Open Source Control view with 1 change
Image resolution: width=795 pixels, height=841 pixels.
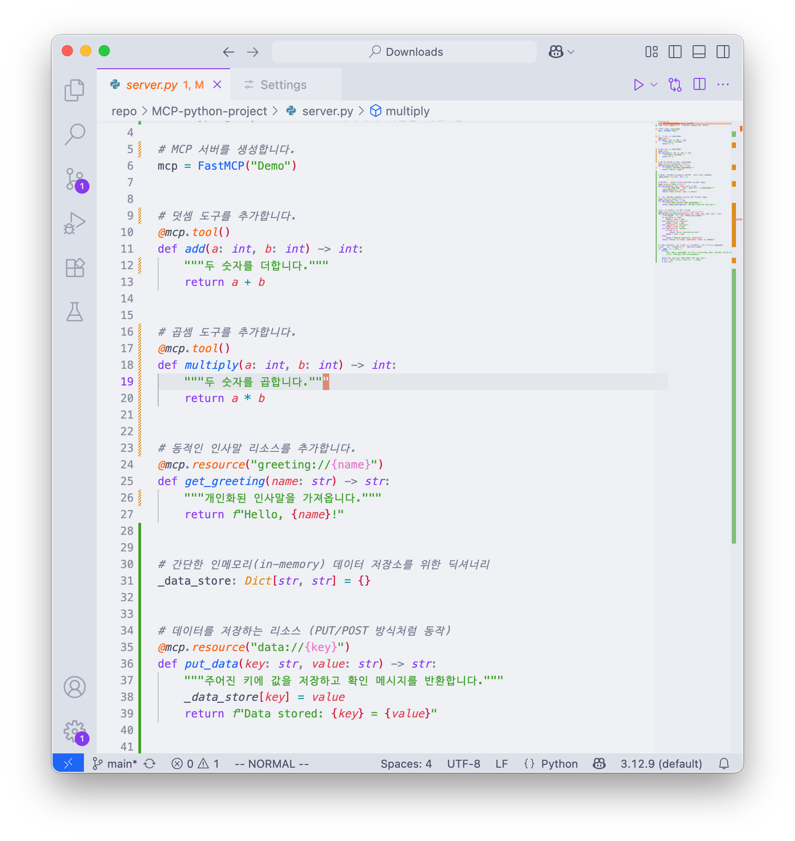point(74,179)
